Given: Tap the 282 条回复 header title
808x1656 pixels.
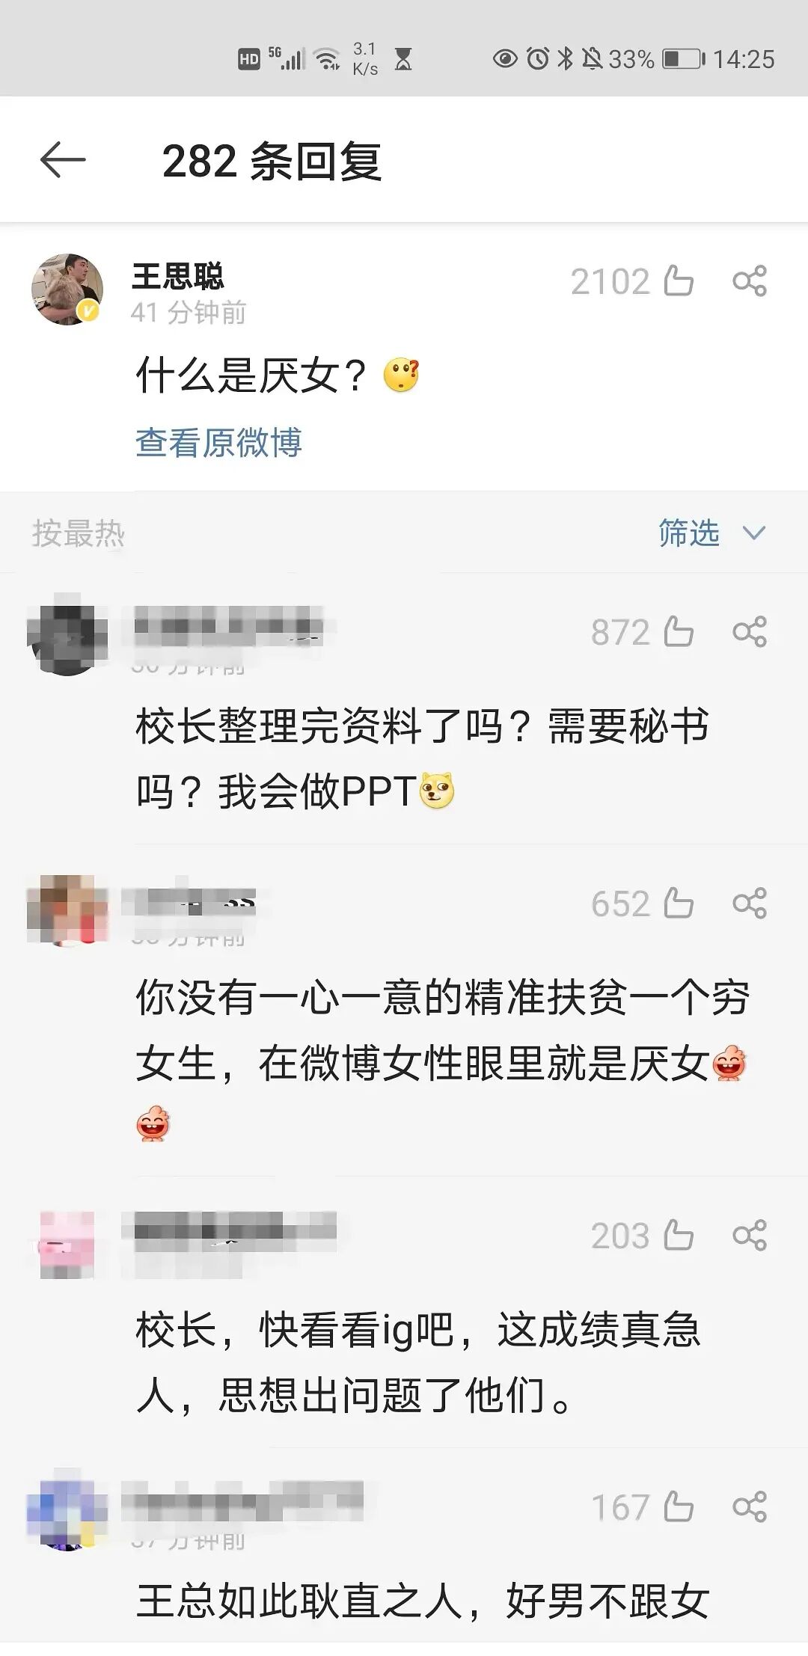Looking at the screenshot, I should click(272, 161).
